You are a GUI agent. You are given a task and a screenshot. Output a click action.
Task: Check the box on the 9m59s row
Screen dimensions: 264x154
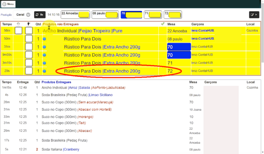(29, 55)
